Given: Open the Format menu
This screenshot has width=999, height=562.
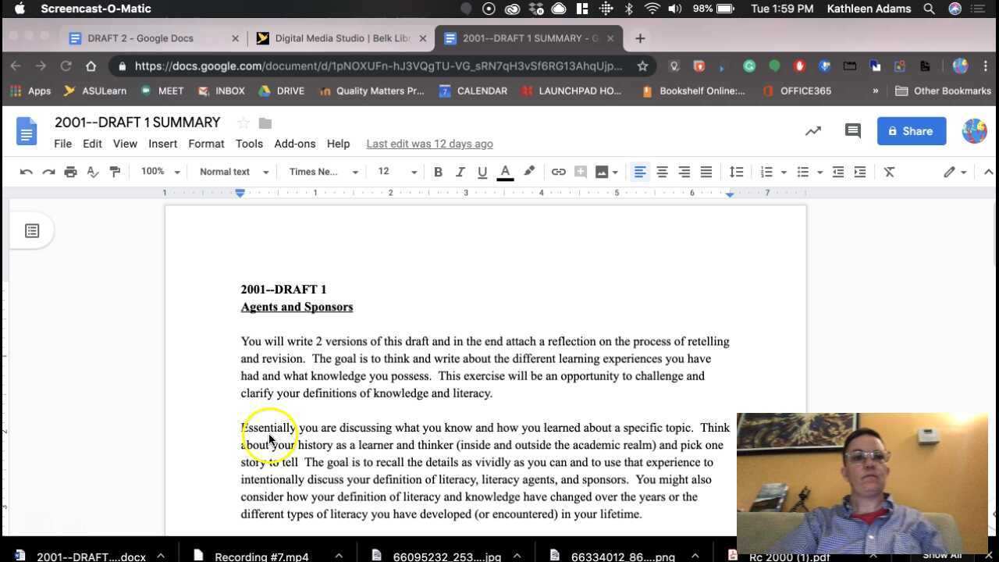Looking at the screenshot, I should coord(206,144).
